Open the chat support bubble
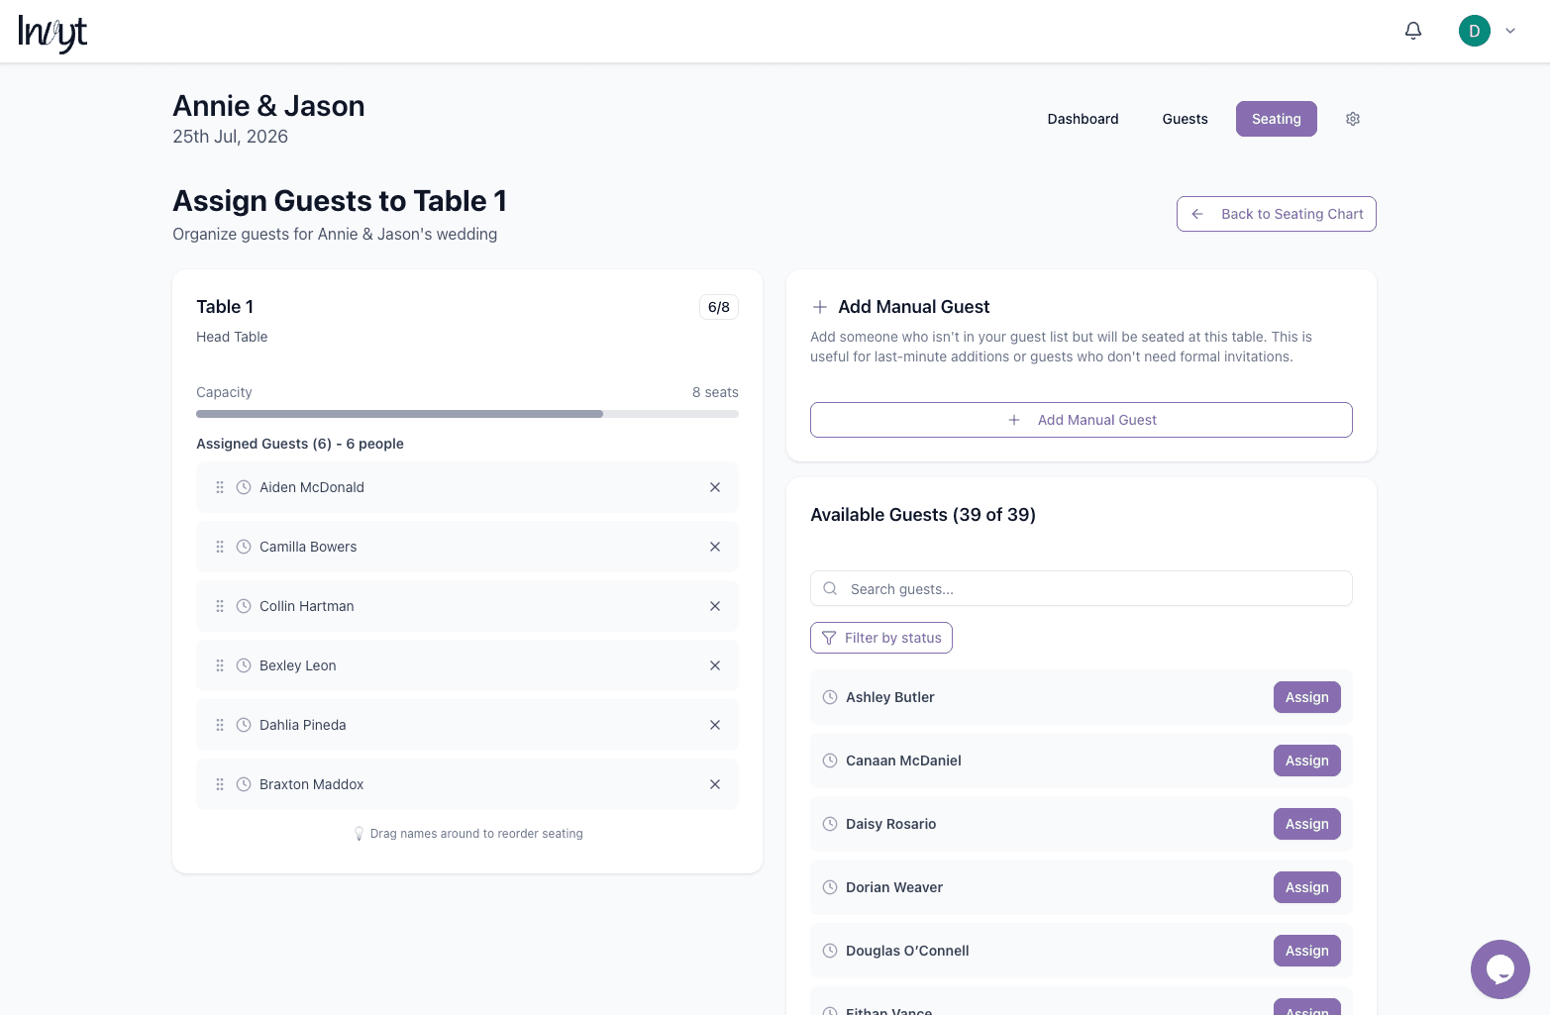This screenshot has width=1550, height=1015. (1499, 968)
